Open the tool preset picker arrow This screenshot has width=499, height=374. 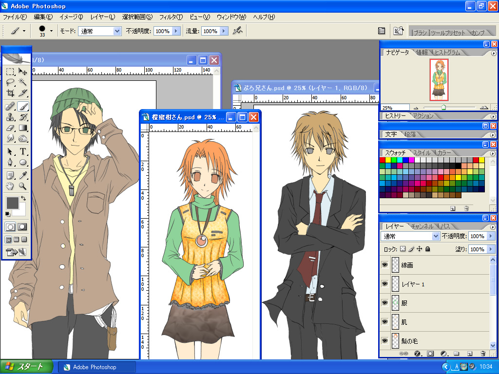coord(24,31)
